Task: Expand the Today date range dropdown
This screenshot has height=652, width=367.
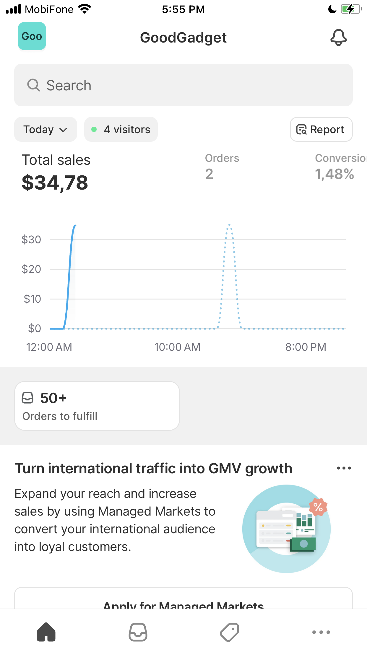Action: pos(46,129)
